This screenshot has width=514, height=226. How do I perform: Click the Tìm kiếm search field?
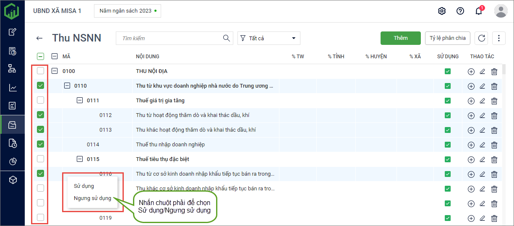[170, 38]
